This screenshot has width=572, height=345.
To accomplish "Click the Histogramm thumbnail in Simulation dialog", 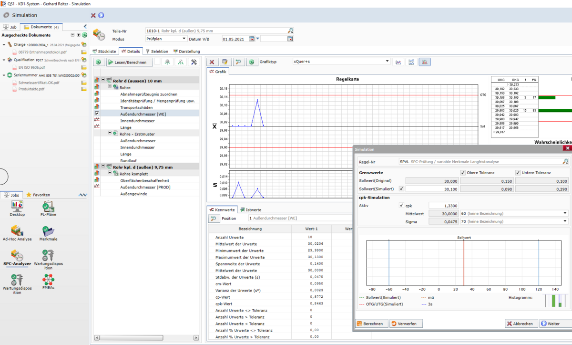I will tap(555, 300).
